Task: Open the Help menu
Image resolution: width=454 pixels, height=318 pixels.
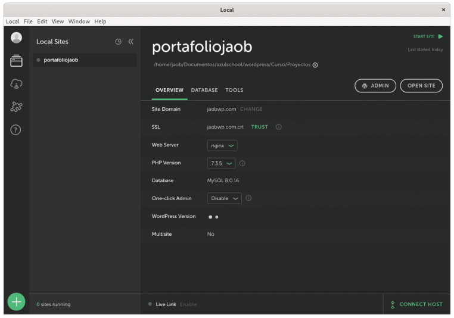Action: click(100, 21)
